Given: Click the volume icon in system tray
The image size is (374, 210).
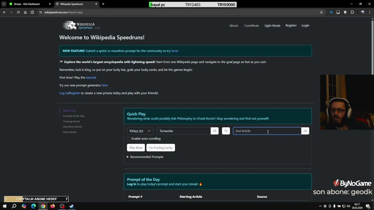Looking at the screenshot, I should click(348, 206).
